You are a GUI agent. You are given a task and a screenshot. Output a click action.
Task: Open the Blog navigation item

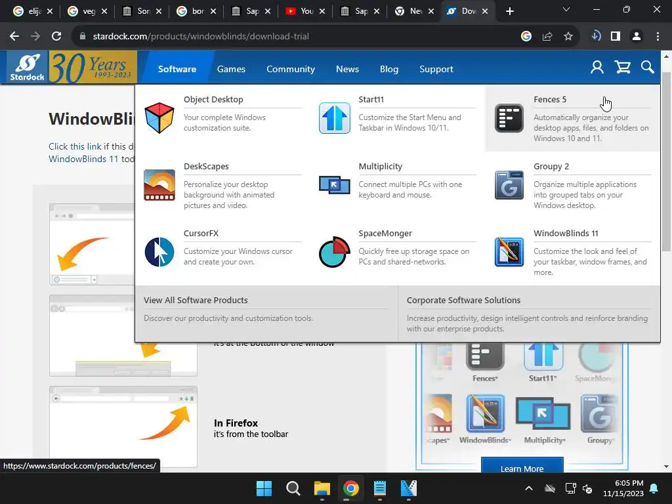click(x=388, y=69)
